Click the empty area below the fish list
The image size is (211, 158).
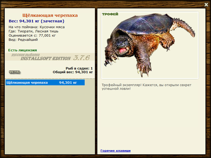(50, 120)
